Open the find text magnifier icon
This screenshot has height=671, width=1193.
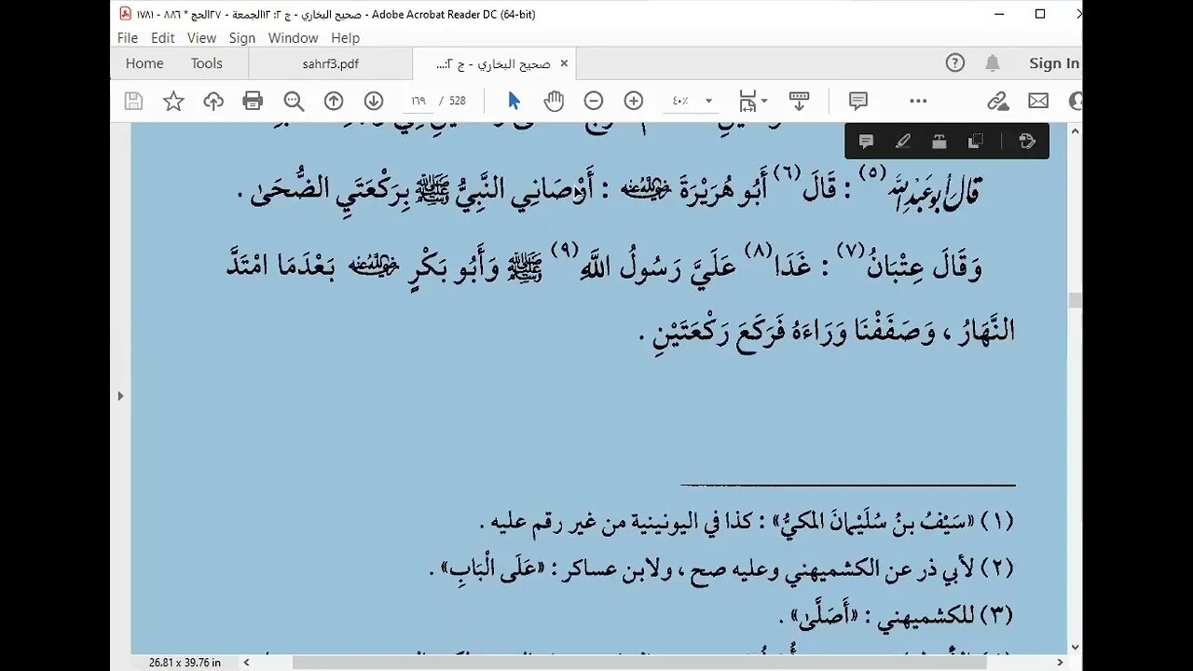(294, 101)
